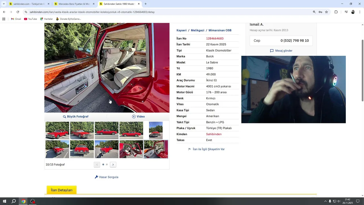Show hidden system tray icons
Image resolution: width=364 pixels, height=205 pixels.
(x=325, y=201)
